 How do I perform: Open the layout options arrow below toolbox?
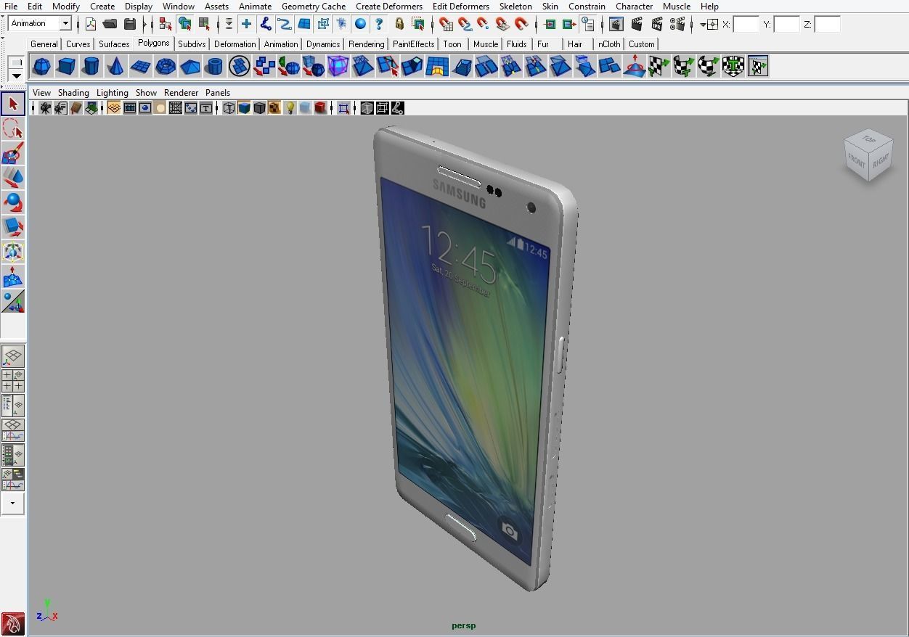(x=13, y=504)
